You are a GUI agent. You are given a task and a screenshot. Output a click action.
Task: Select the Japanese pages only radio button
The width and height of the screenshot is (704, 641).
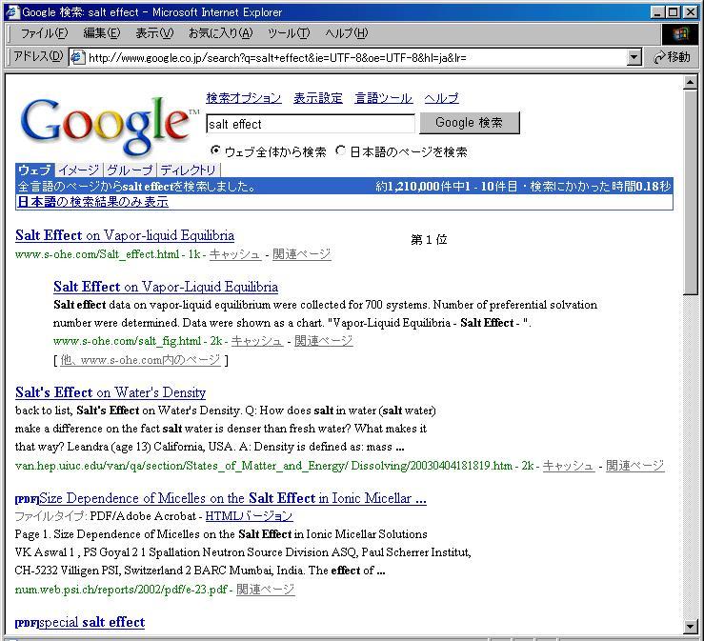341,150
